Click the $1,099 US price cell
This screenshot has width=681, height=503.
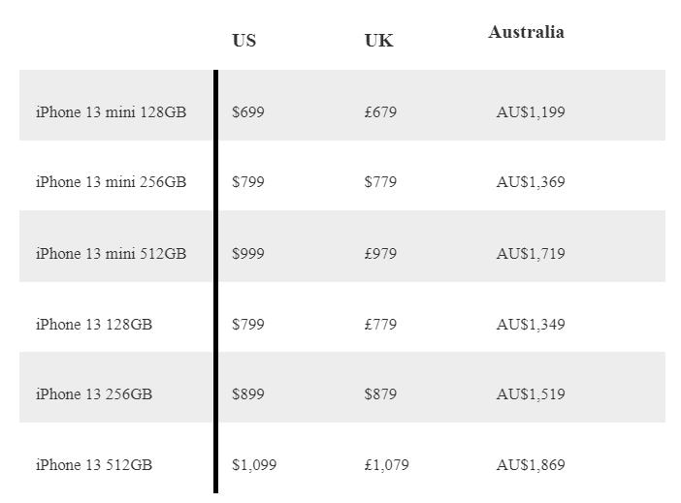point(254,464)
